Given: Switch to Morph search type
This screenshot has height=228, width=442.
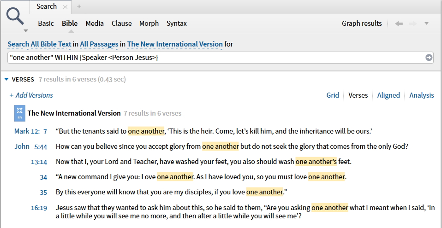Looking at the screenshot, I should [149, 23].
